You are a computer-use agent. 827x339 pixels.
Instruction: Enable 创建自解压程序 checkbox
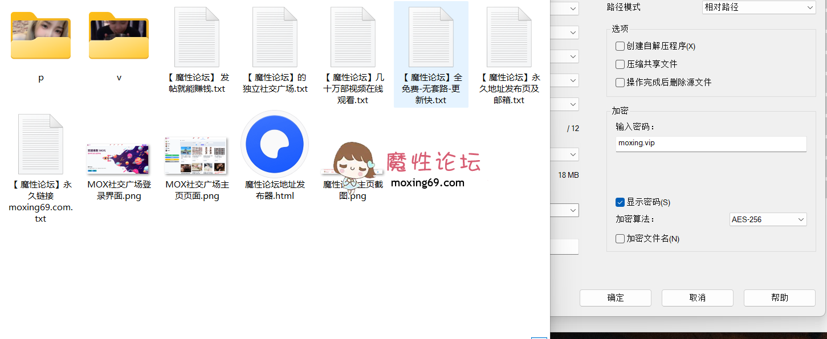coord(620,46)
